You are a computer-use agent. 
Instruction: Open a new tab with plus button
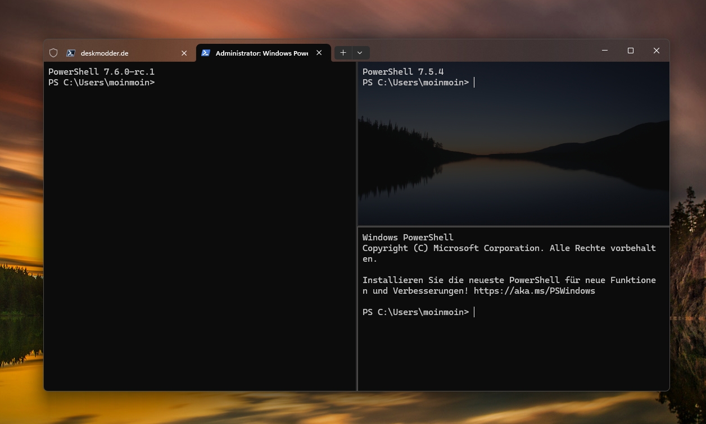[343, 53]
